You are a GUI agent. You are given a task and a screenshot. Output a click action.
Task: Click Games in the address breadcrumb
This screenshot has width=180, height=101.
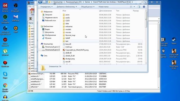[x=87, y=2]
